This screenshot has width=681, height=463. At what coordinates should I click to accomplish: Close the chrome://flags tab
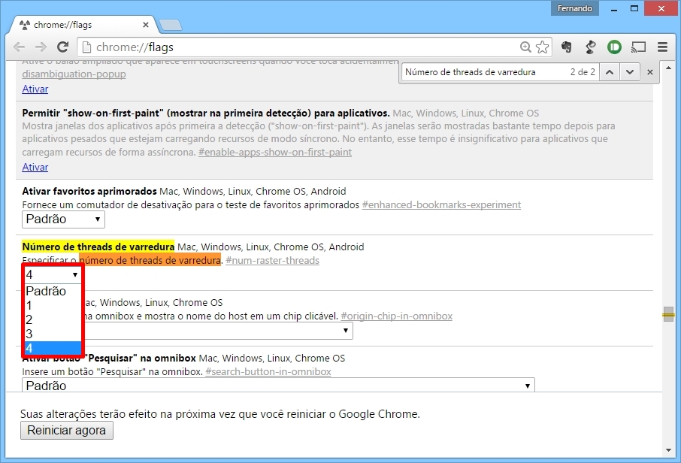(x=146, y=25)
